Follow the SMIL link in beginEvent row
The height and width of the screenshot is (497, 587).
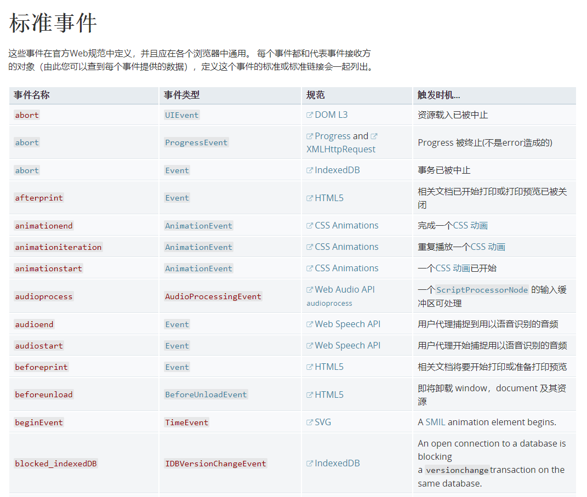pyautogui.click(x=436, y=422)
